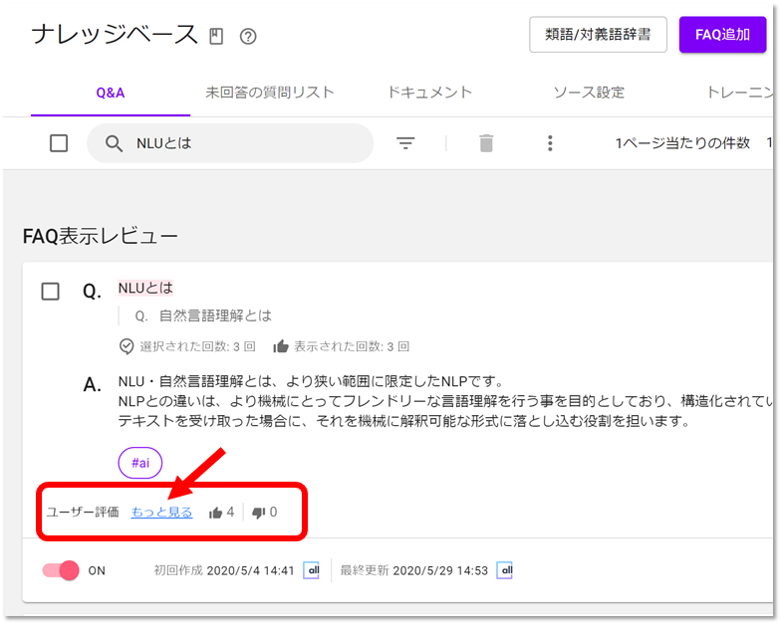Click the 表示された回数: 3 回 text

[352, 346]
